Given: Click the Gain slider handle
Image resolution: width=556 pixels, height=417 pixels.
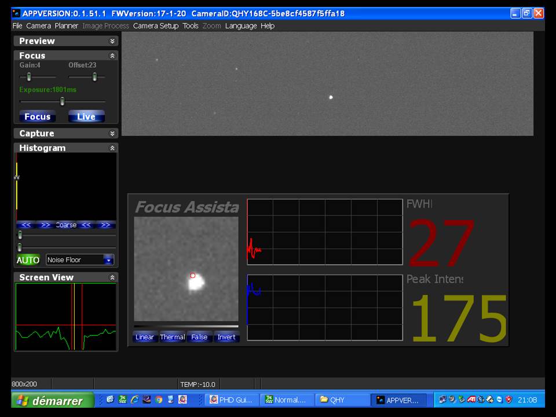Looking at the screenshot, I should pos(29,77).
